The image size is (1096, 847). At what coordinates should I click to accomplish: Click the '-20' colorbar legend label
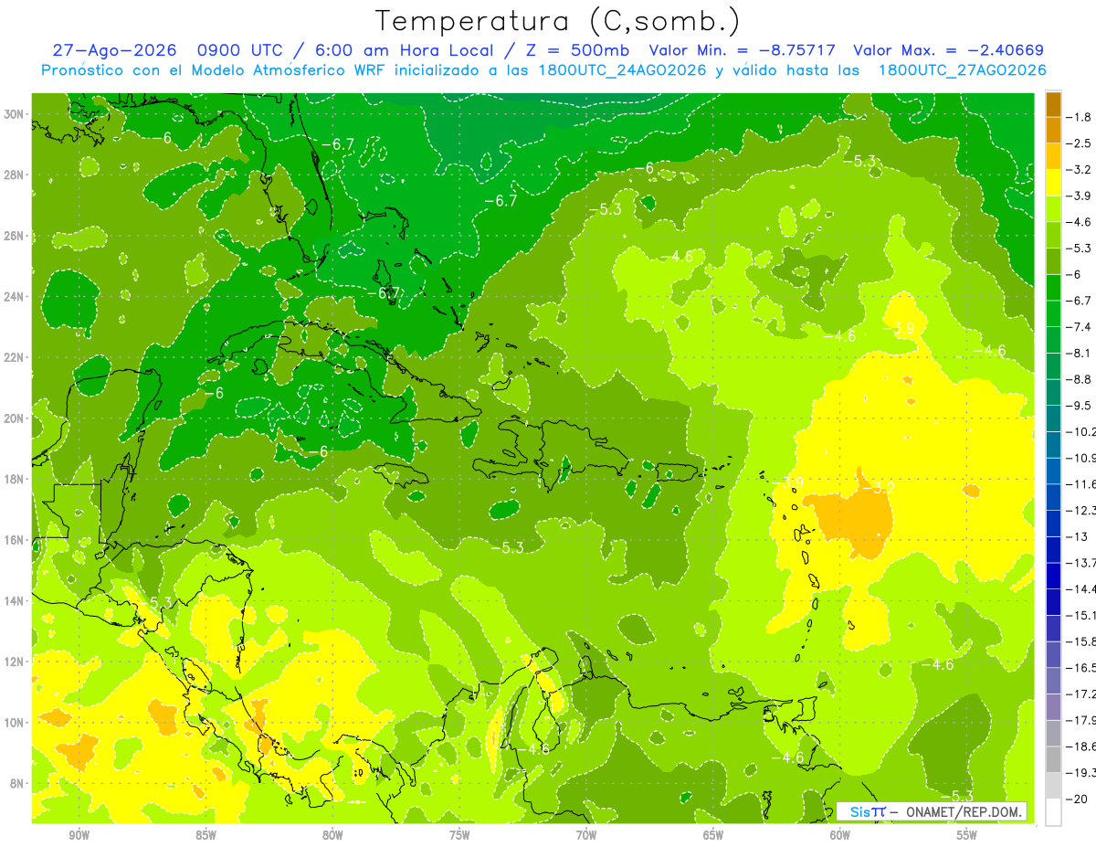1075,799
